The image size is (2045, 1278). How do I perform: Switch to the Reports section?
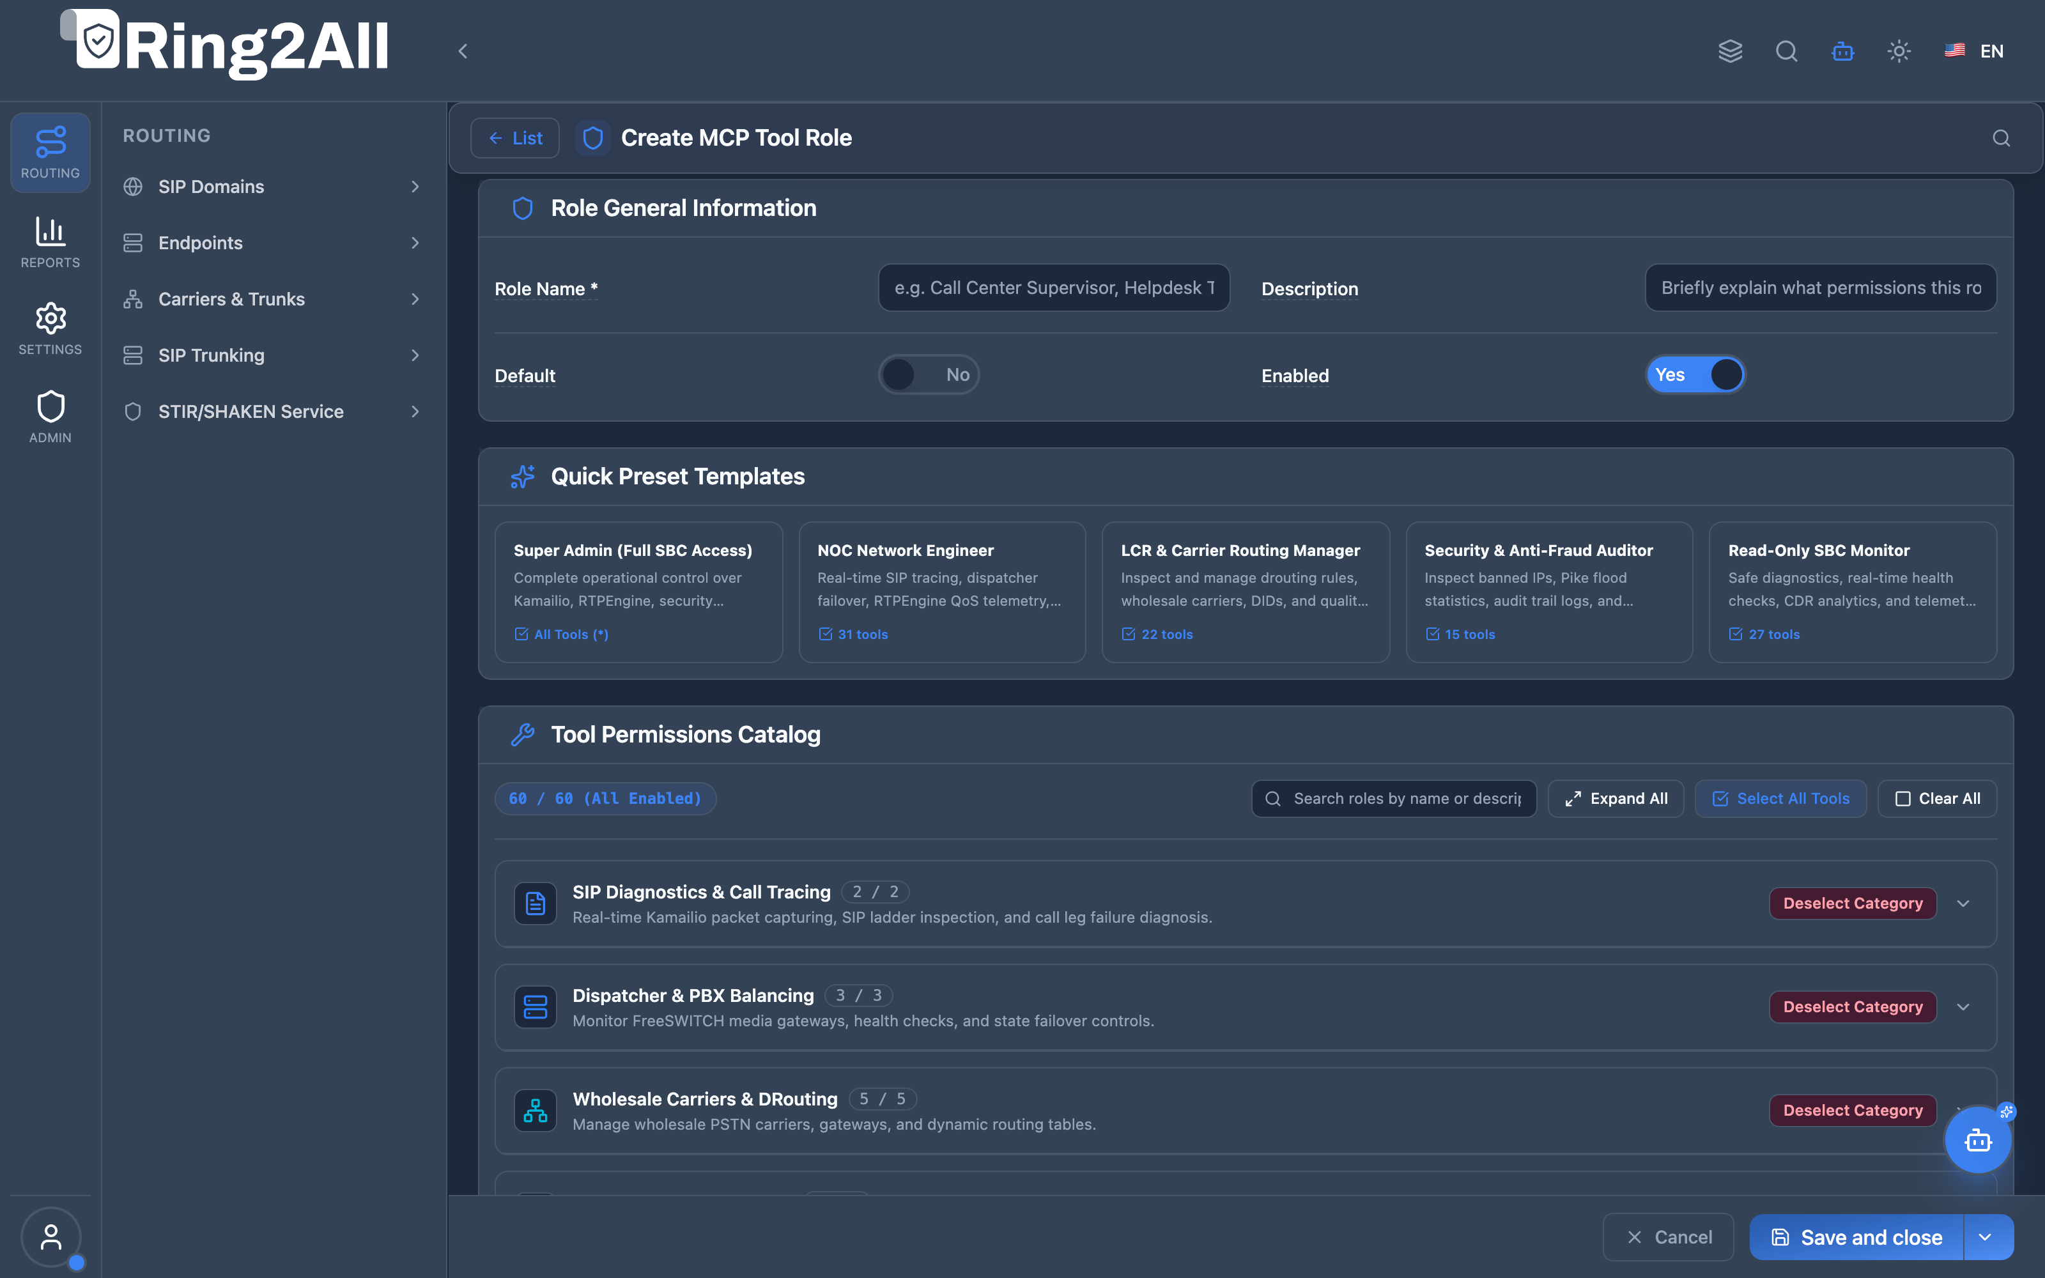click(x=50, y=242)
